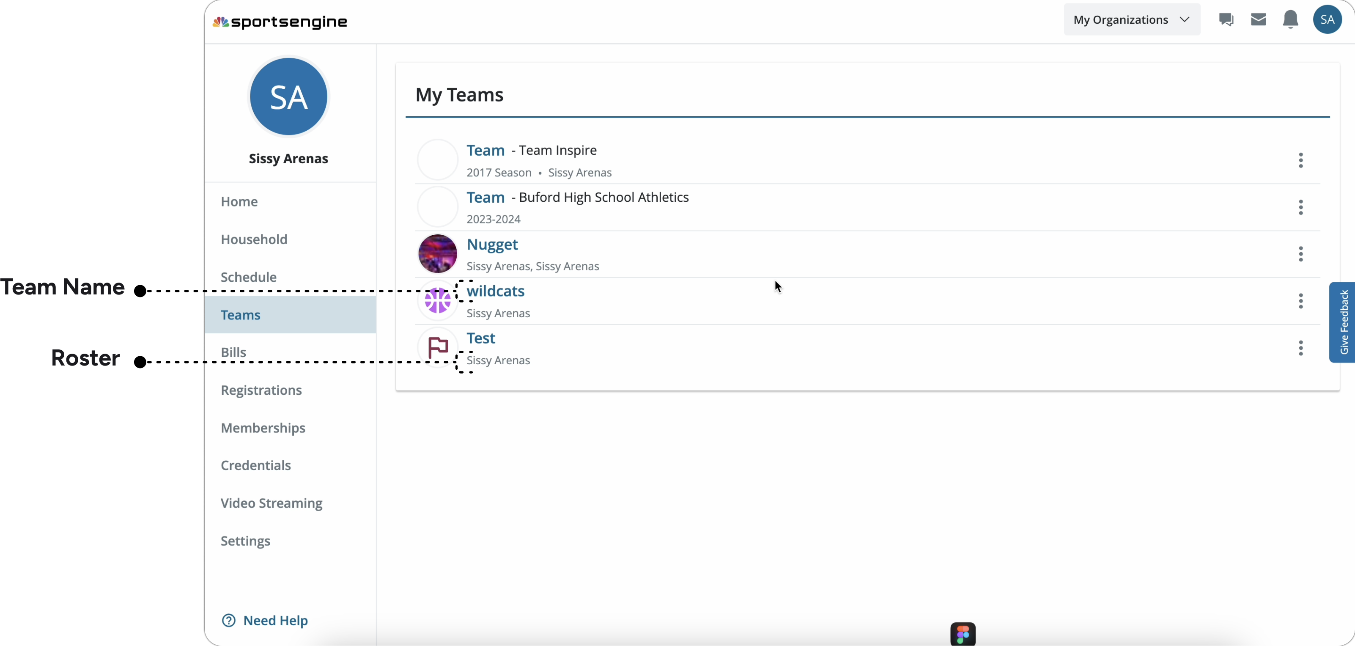This screenshot has height=646, width=1355.
Task: Expand the My Organizations dropdown
Action: (1131, 19)
